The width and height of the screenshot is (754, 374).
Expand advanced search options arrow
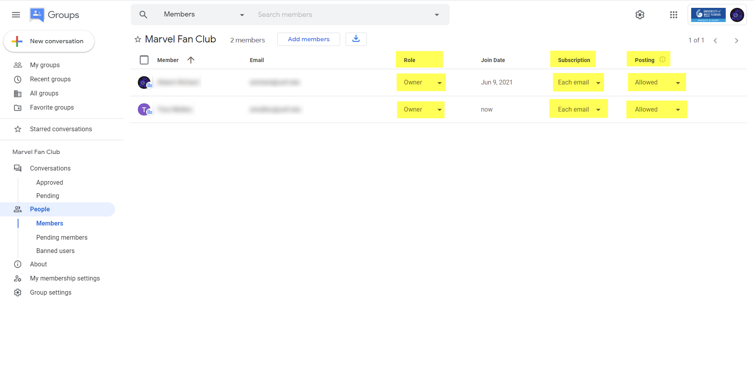pyautogui.click(x=437, y=15)
